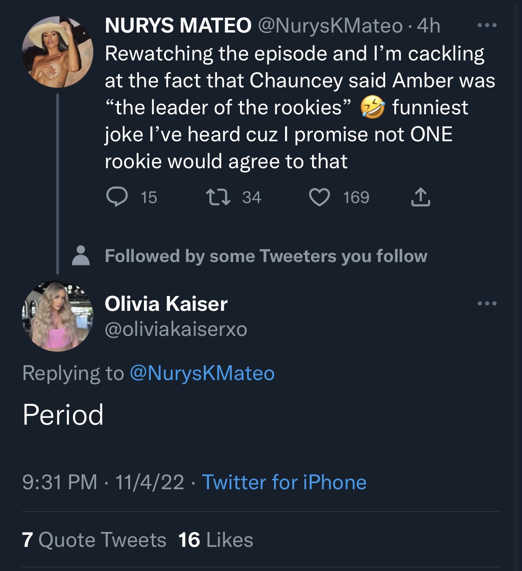Tap the 9:31 PM 11/4/22 timestamp

point(103,482)
